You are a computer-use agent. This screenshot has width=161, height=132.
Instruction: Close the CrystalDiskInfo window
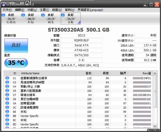tap(157, 4)
